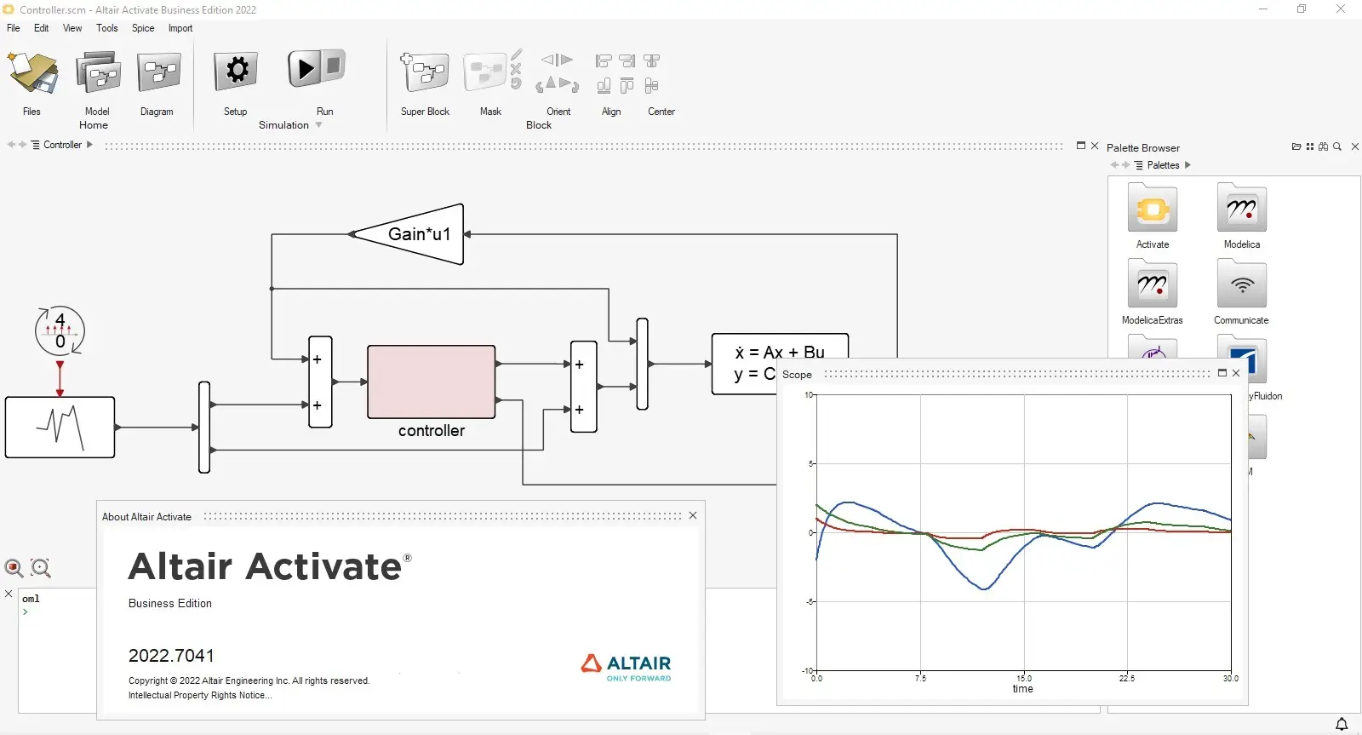Maximize the Scope window
Screen dimensions: 1362x735
click(x=1222, y=373)
